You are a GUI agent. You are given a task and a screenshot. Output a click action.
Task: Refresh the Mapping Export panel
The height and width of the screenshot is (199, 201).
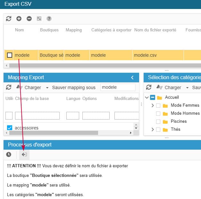click(x=9, y=87)
